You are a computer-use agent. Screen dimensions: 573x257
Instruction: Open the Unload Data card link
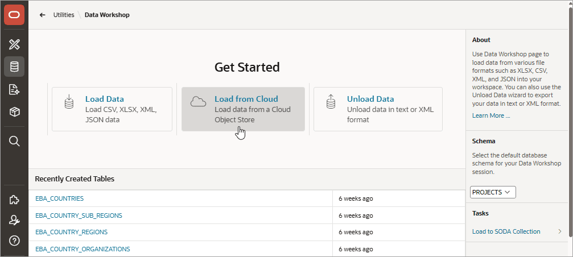coord(370,99)
